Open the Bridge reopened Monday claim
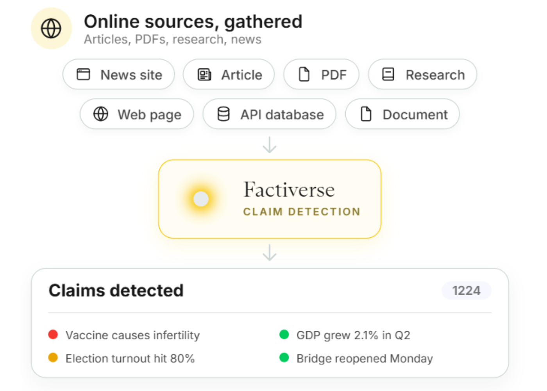 tap(365, 359)
